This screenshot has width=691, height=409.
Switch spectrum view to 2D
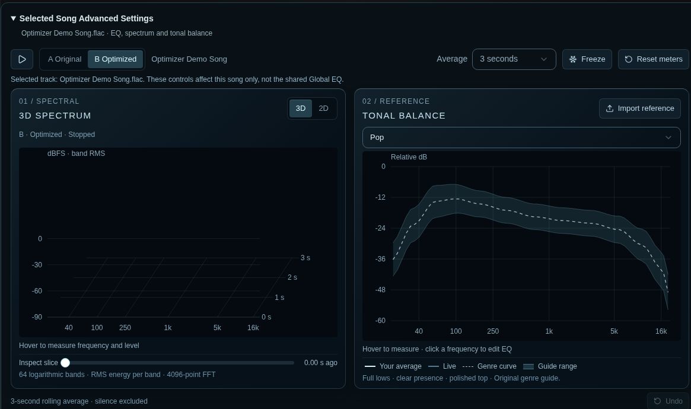(323, 108)
